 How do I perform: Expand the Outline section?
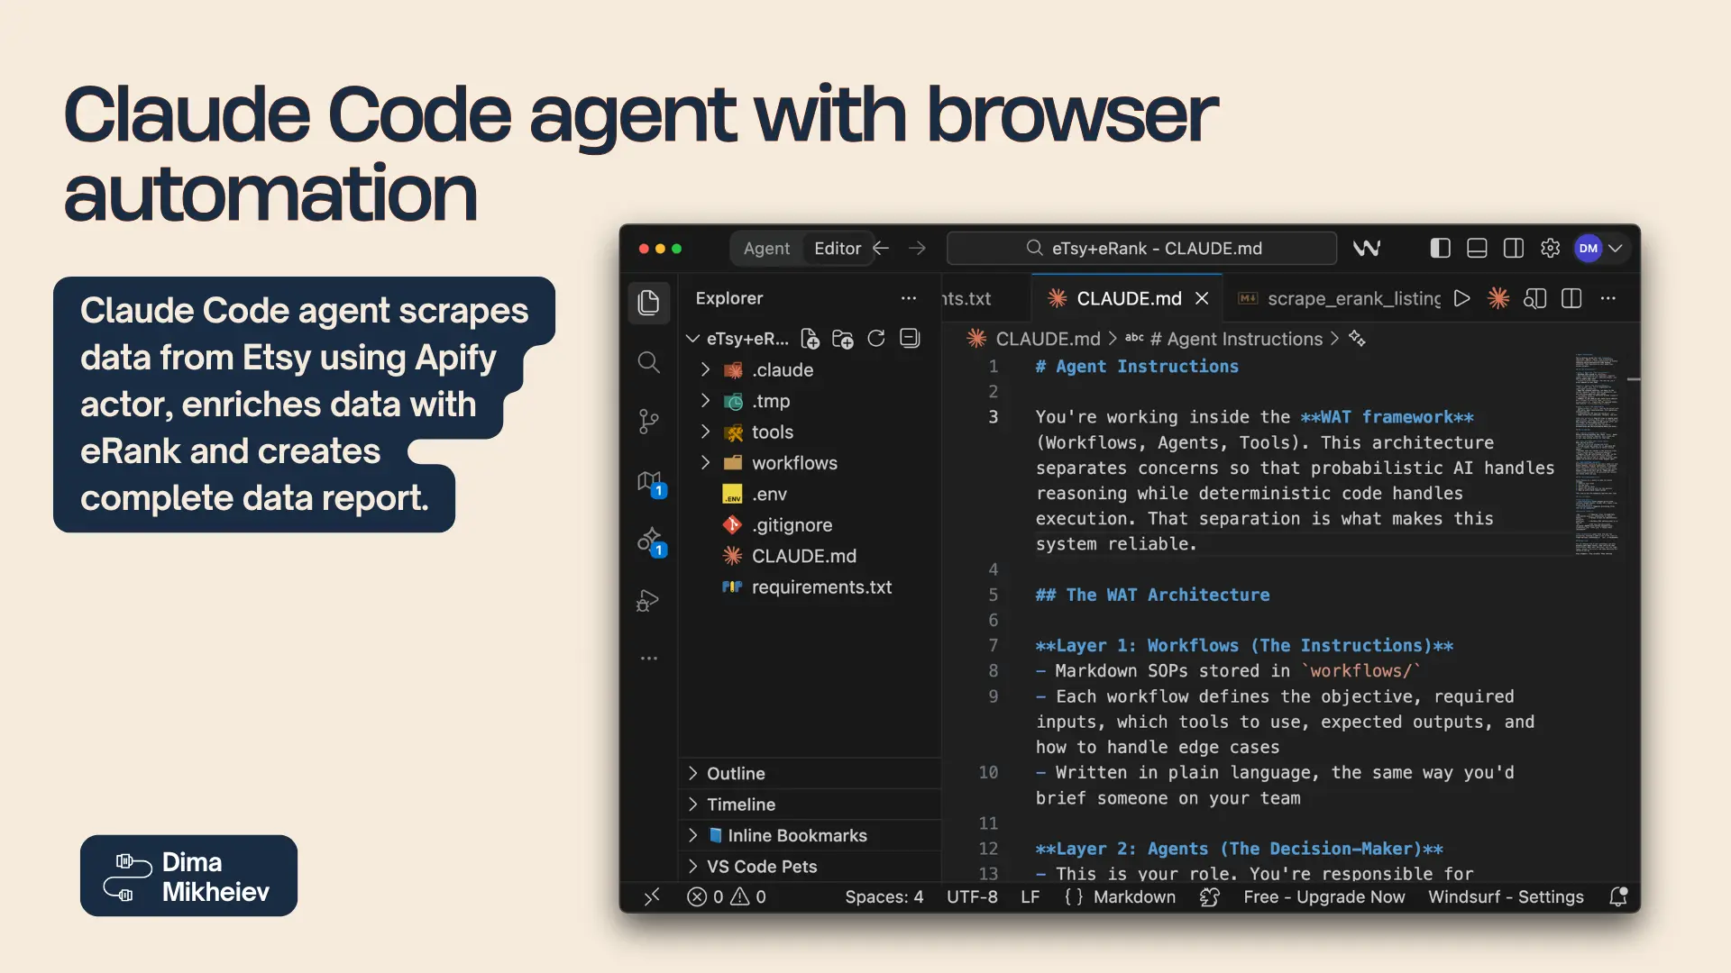coord(811,773)
